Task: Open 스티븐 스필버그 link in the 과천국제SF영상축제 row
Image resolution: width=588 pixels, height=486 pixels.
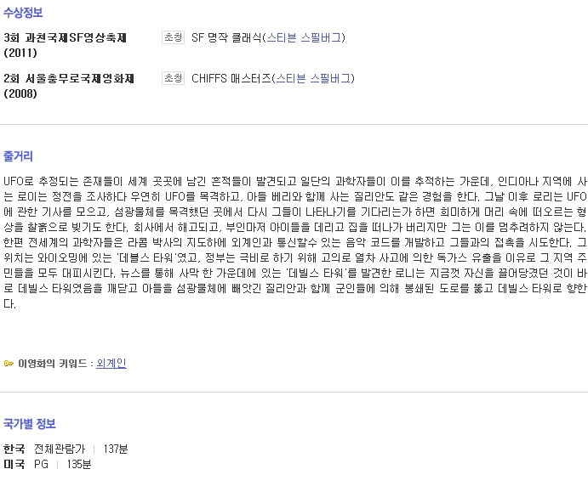Action: (304, 37)
